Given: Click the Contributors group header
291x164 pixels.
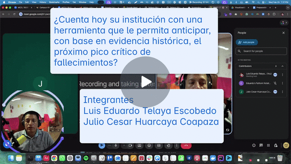Looking at the screenshot, I should coord(261,66).
